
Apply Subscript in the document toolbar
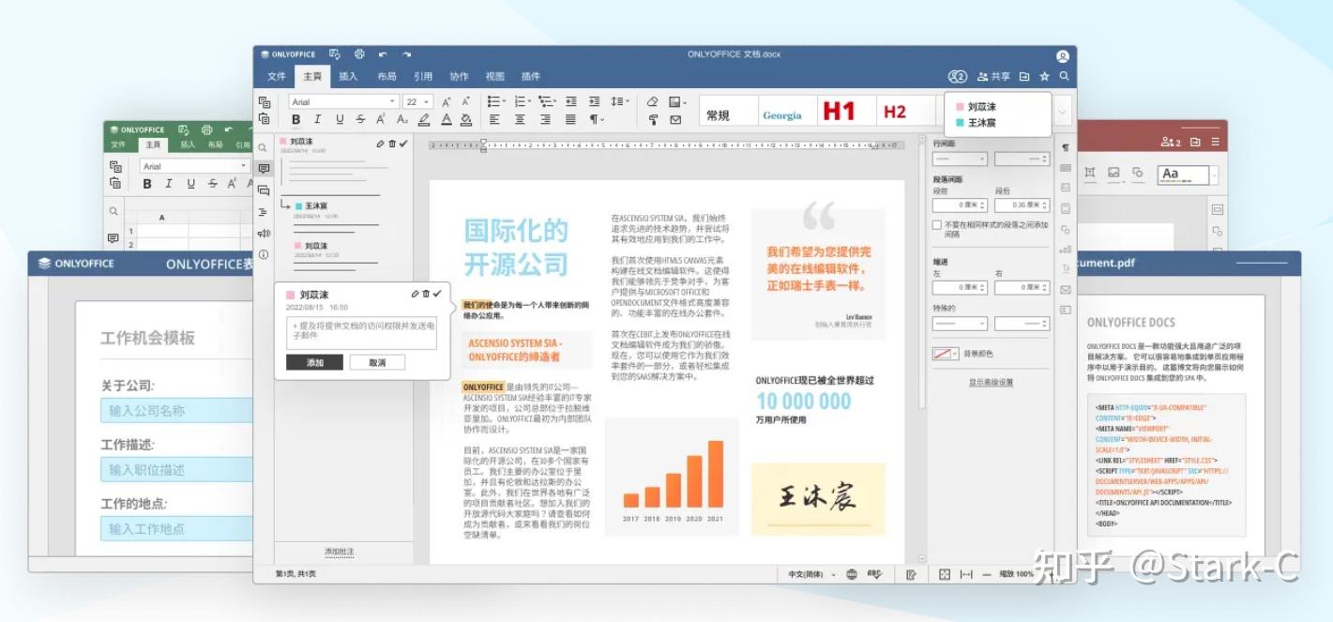(x=402, y=119)
